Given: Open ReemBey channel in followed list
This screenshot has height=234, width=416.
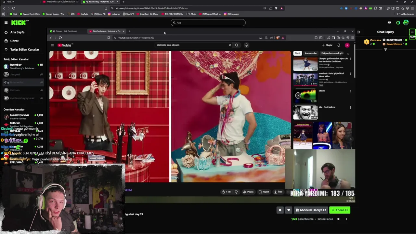Looking at the screenshot, I should click(x=23, y=66).
